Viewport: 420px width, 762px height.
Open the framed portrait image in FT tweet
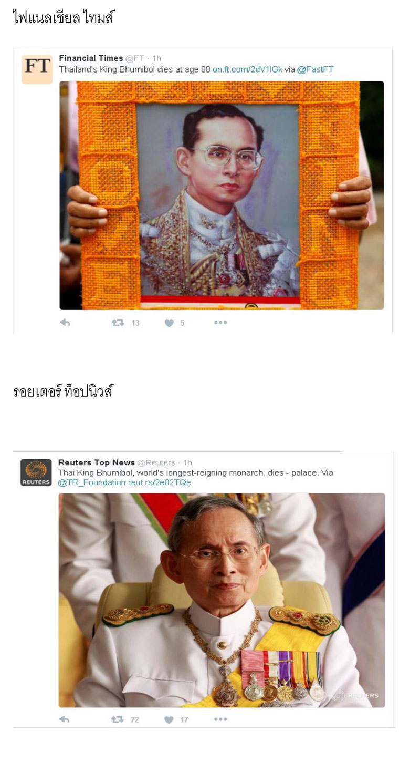click(222, 195)
